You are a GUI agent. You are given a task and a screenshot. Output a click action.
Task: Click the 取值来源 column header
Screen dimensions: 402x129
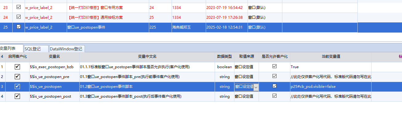(246, 57)
